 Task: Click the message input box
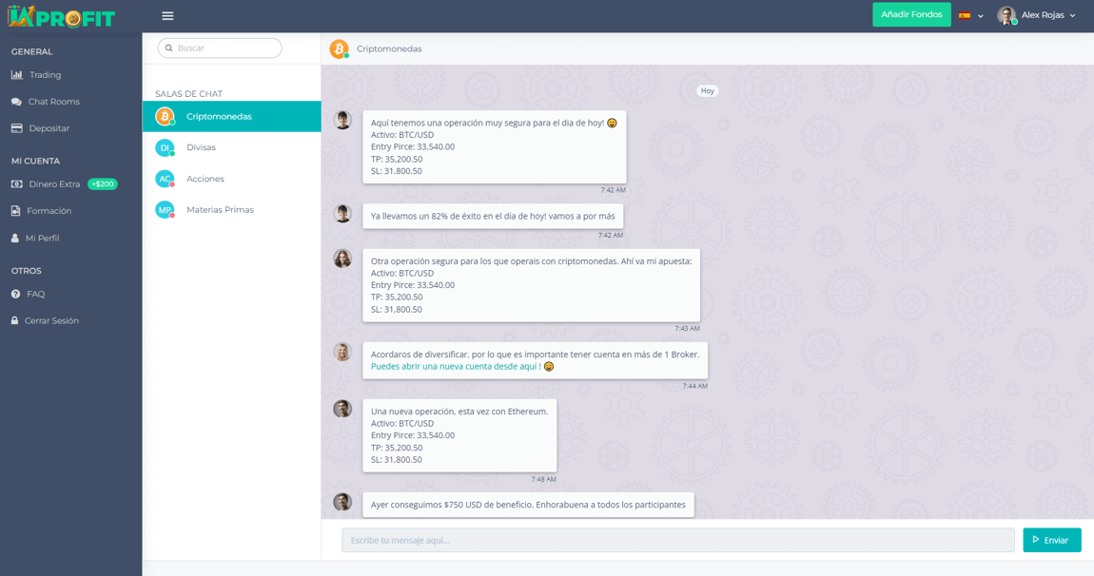[677, 540]
